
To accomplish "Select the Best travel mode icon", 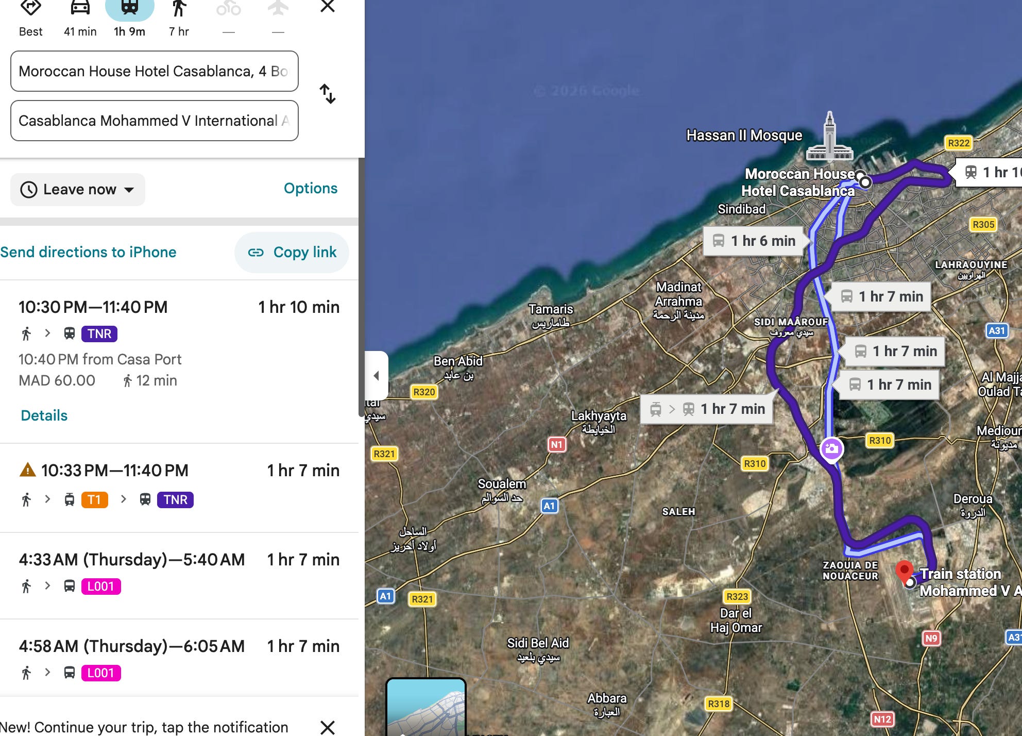I will click(x=30, y=8).
